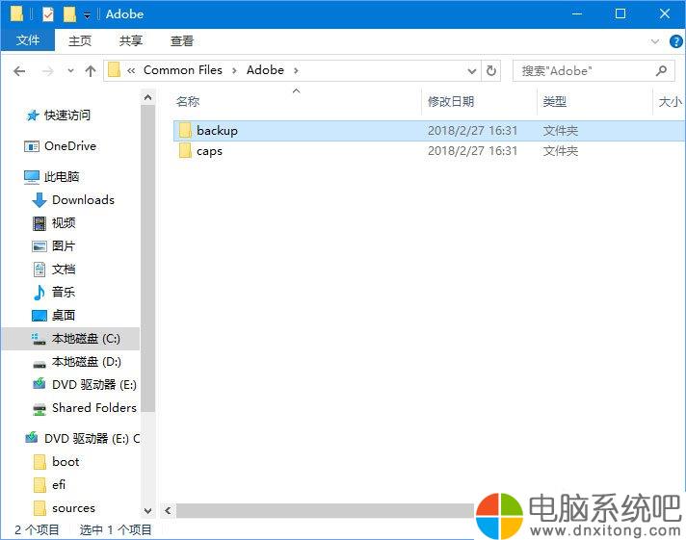Image resolution: width=686 pixels, height=540 pixels.
Task: Click the caps folder icon
Action: tap(185, 150)
